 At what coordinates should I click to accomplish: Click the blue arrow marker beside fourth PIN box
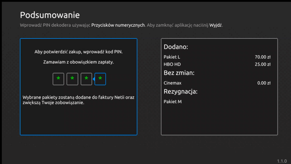tap(93, 79)
